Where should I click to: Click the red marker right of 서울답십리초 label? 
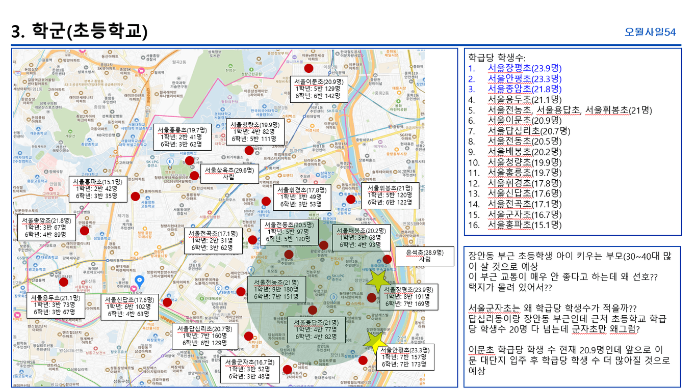point(249,336)
